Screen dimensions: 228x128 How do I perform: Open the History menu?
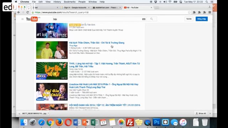(57, 2)
